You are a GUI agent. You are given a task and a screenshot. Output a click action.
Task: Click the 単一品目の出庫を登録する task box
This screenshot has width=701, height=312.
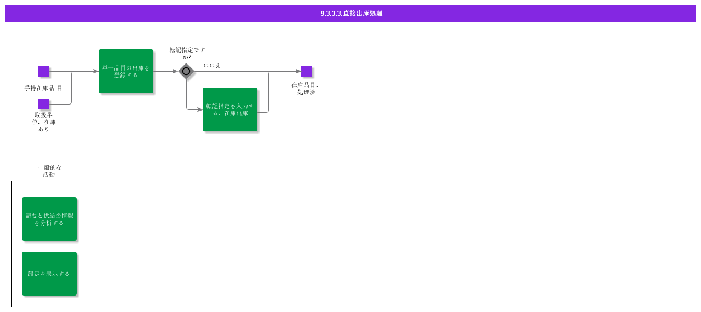point(126,71)
